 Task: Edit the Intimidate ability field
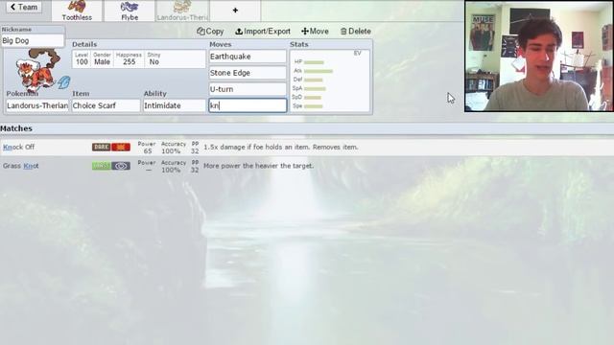point(174,105)
